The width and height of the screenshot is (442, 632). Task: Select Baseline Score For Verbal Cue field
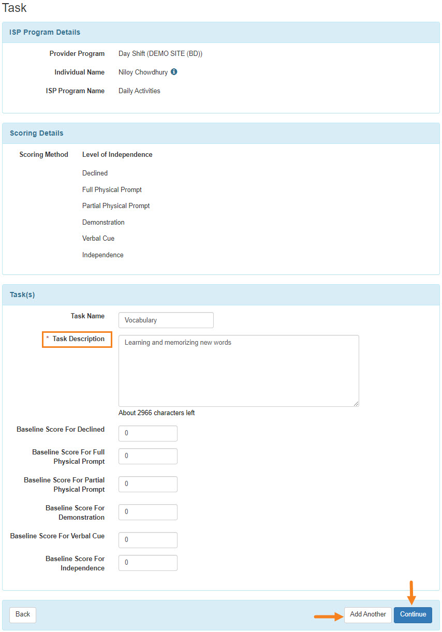[x=148, y=540]
